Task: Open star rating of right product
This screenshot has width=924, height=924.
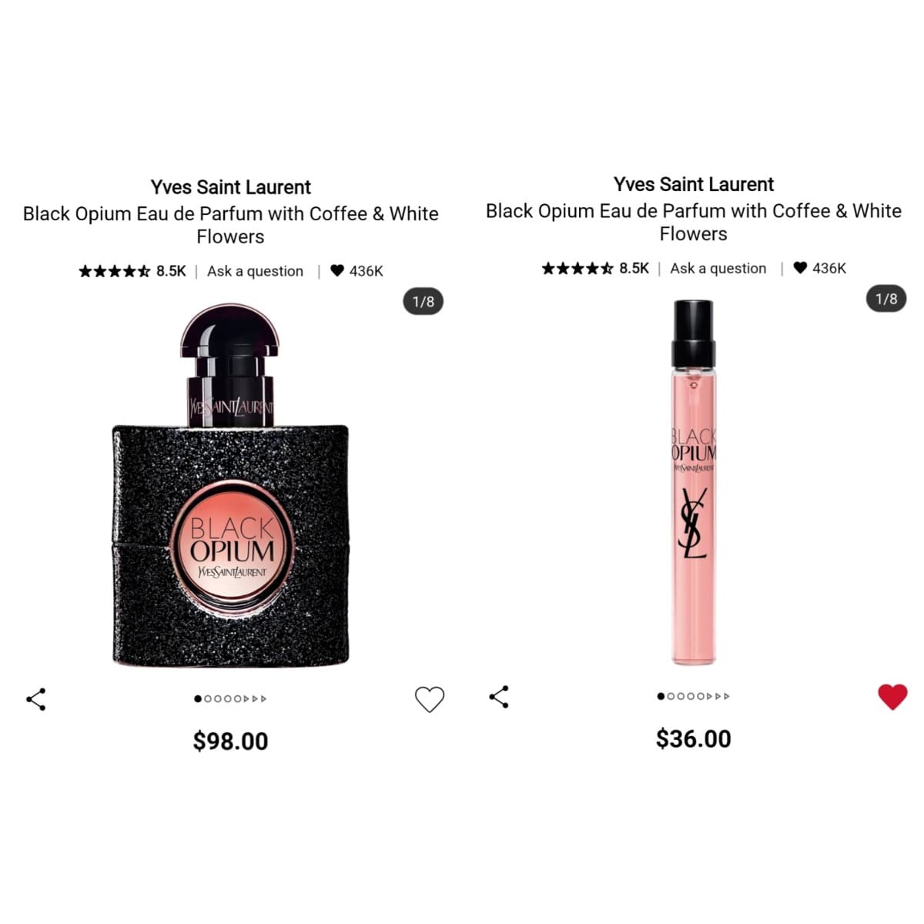Action: [x=577, y=268]
